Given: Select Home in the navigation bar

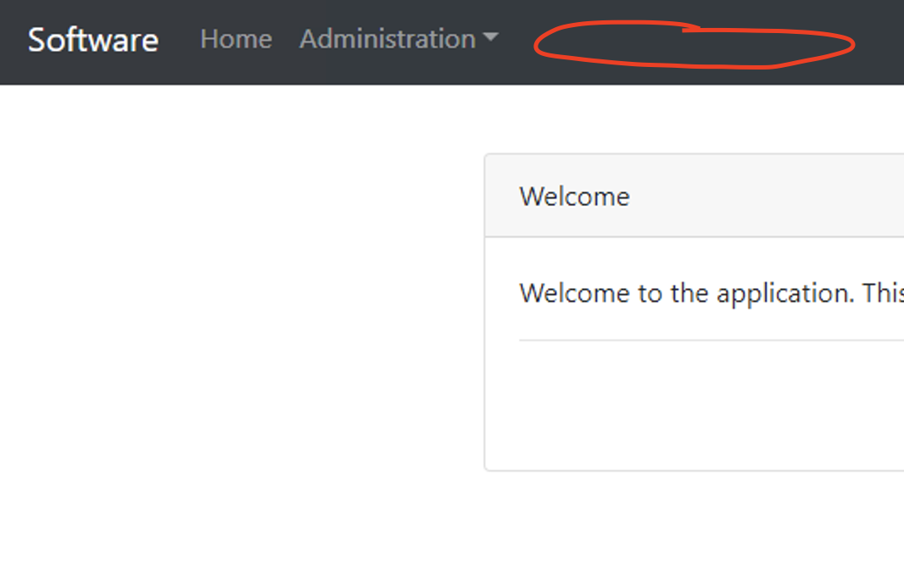Looking at the screenshot, I should point(236,39).
